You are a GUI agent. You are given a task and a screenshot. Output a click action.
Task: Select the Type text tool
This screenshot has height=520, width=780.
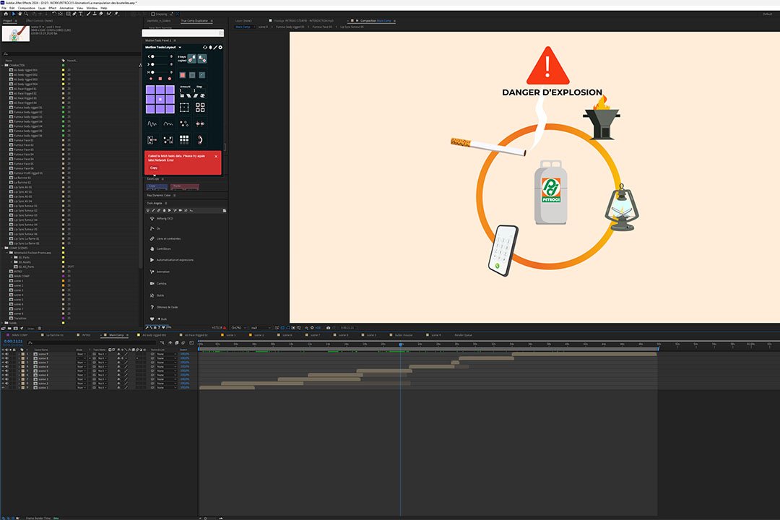[81, 14]
